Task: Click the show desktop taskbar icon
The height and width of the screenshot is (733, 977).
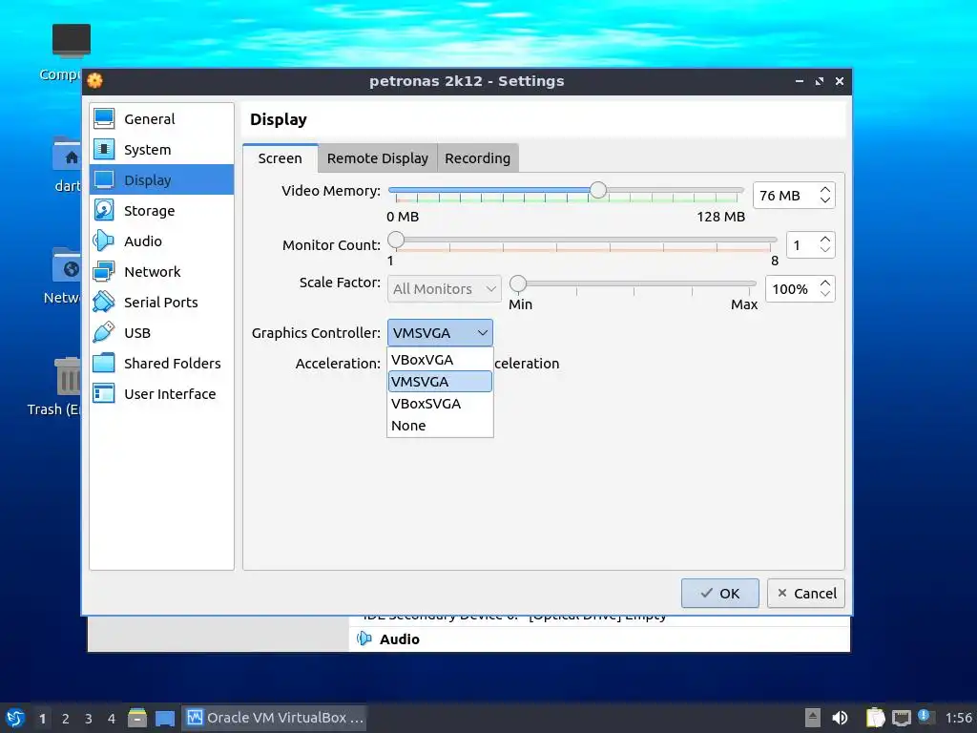Action: pyautogui.click(x=164, y=718)
